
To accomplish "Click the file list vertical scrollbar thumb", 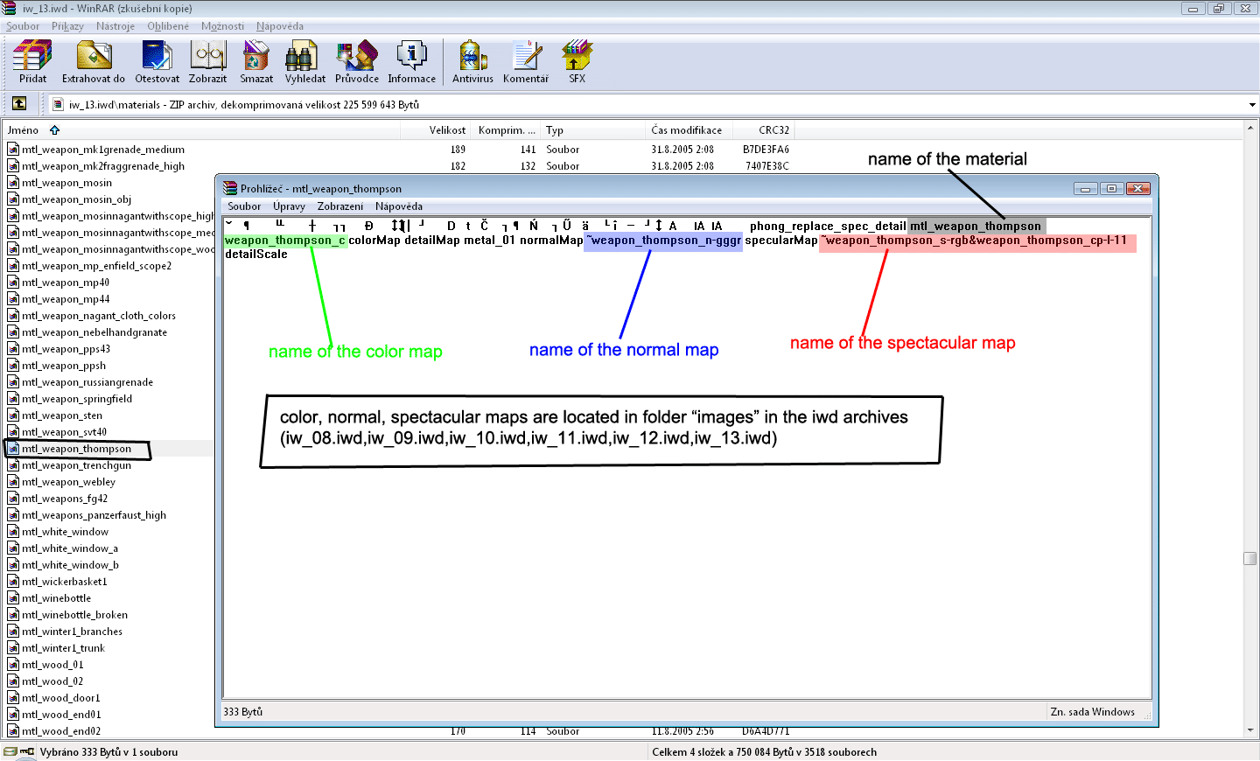I will pos(1250,559).
